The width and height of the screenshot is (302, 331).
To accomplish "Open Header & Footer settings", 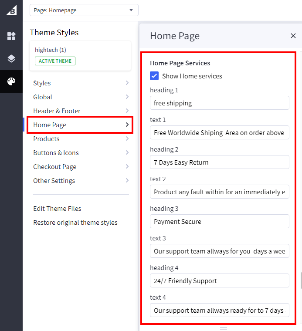I will tap(81, 111).
